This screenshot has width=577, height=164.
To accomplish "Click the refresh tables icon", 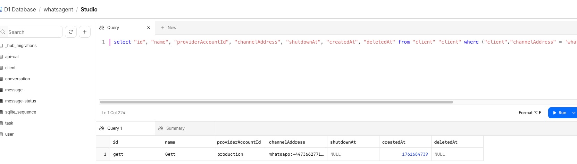I will coord(71,32).
